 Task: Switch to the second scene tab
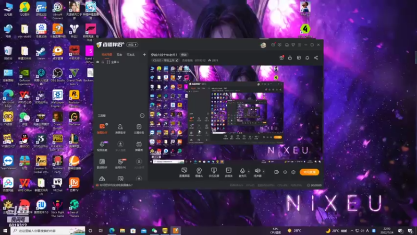click(119, 55)
